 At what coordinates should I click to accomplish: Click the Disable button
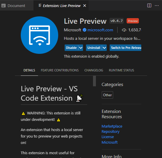[71, 48]
